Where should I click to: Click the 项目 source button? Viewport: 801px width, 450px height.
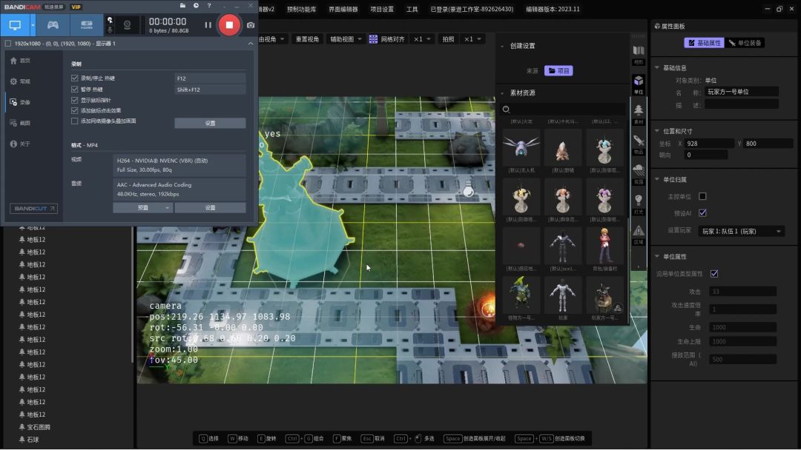tap(558, 71)
